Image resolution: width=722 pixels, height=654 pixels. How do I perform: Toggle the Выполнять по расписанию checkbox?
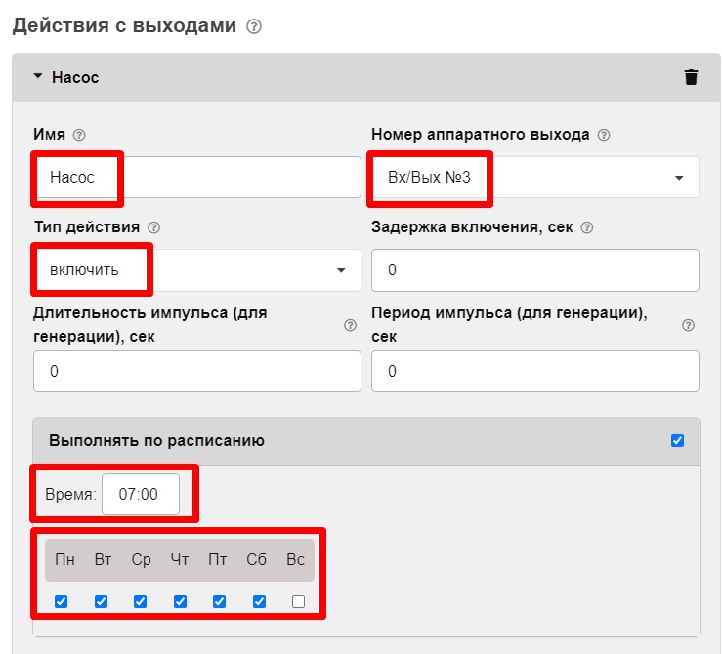pyautogui.click(x=678, y=440)
